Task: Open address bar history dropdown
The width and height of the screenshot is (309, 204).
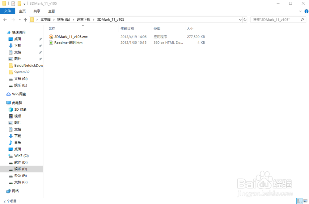Action: (240, 20)
